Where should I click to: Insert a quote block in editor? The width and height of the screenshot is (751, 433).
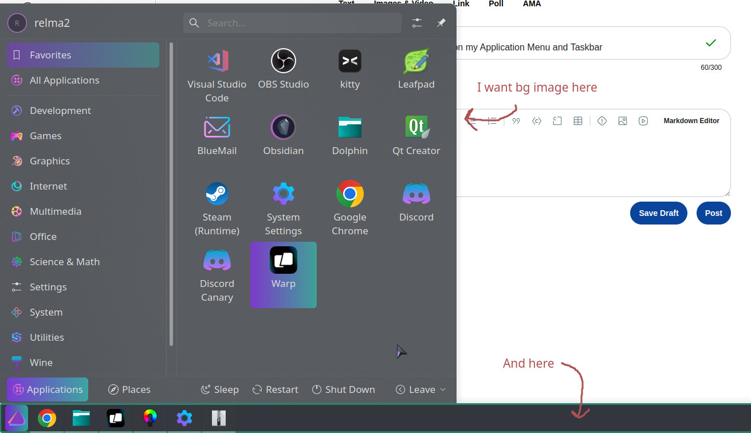tap(516, 121)
